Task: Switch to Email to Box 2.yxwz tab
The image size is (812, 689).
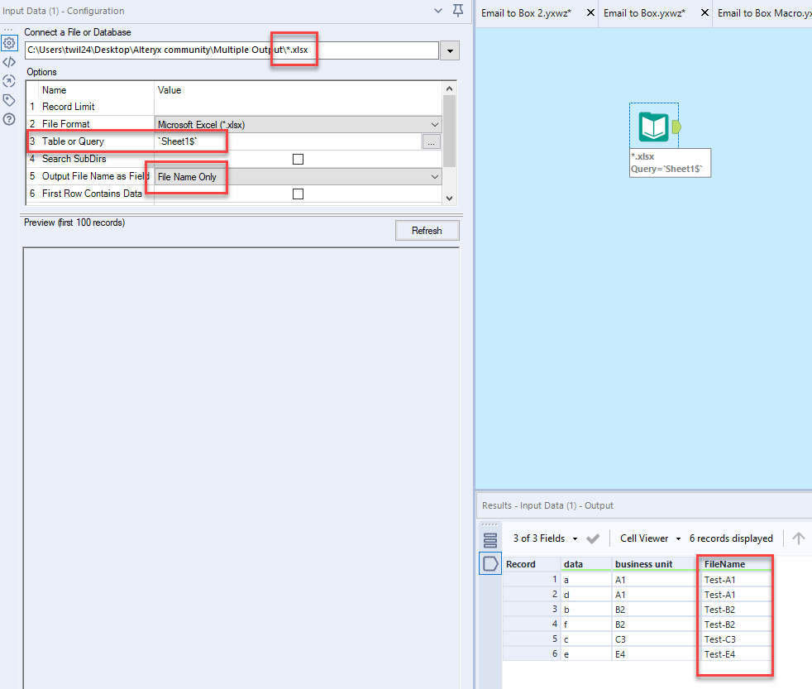Action: point(526,13)
